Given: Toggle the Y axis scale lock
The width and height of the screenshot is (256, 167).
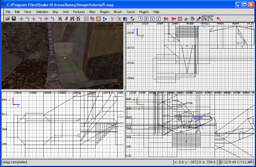Looking at the screenshot, I should click(152, 19).
